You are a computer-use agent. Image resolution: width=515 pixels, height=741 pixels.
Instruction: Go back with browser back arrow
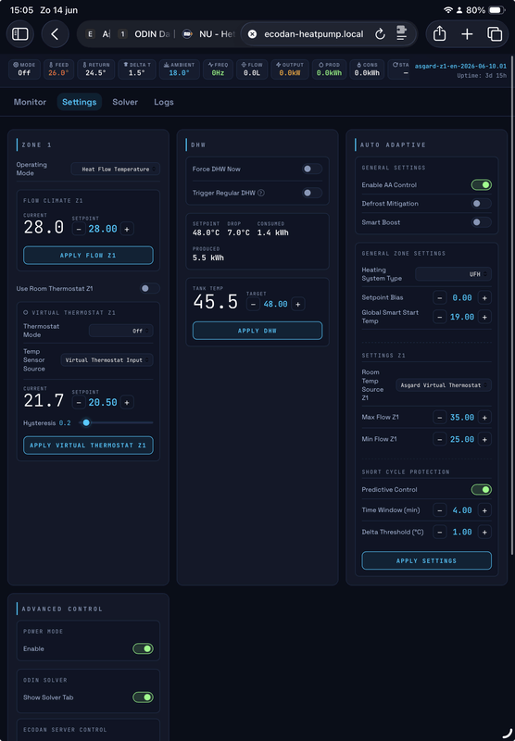[56, 34]
